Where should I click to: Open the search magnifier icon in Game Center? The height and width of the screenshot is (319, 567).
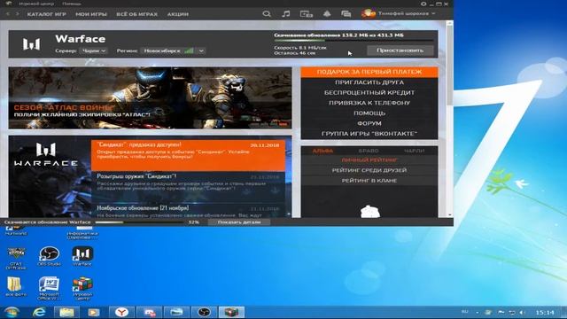tap(267, 14)
